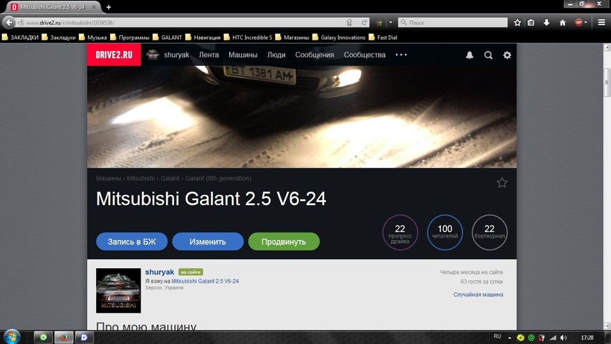
Task: Open the Сообщества communities section
Action: [x=365, y=55]
